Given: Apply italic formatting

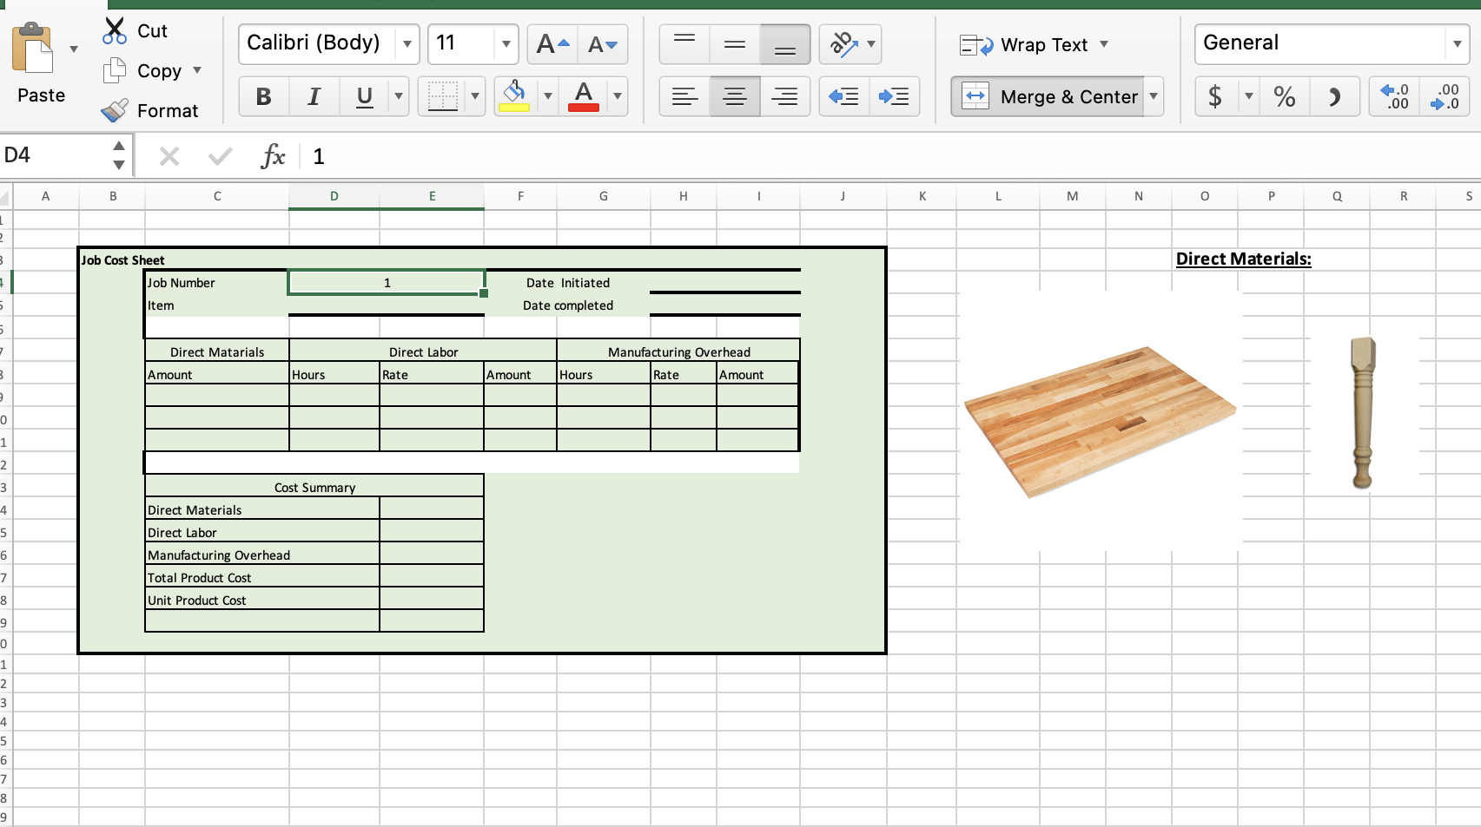Looking at the screenshot, I should point(314,96).
